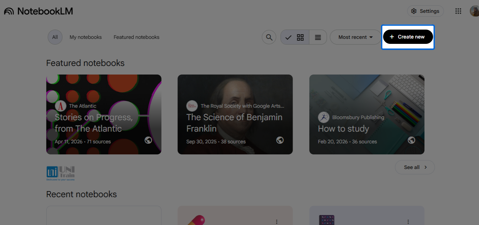The image size is (479, 225).
Task: Click globe icon on Stories on Progress card
Action: pos(148,140)
